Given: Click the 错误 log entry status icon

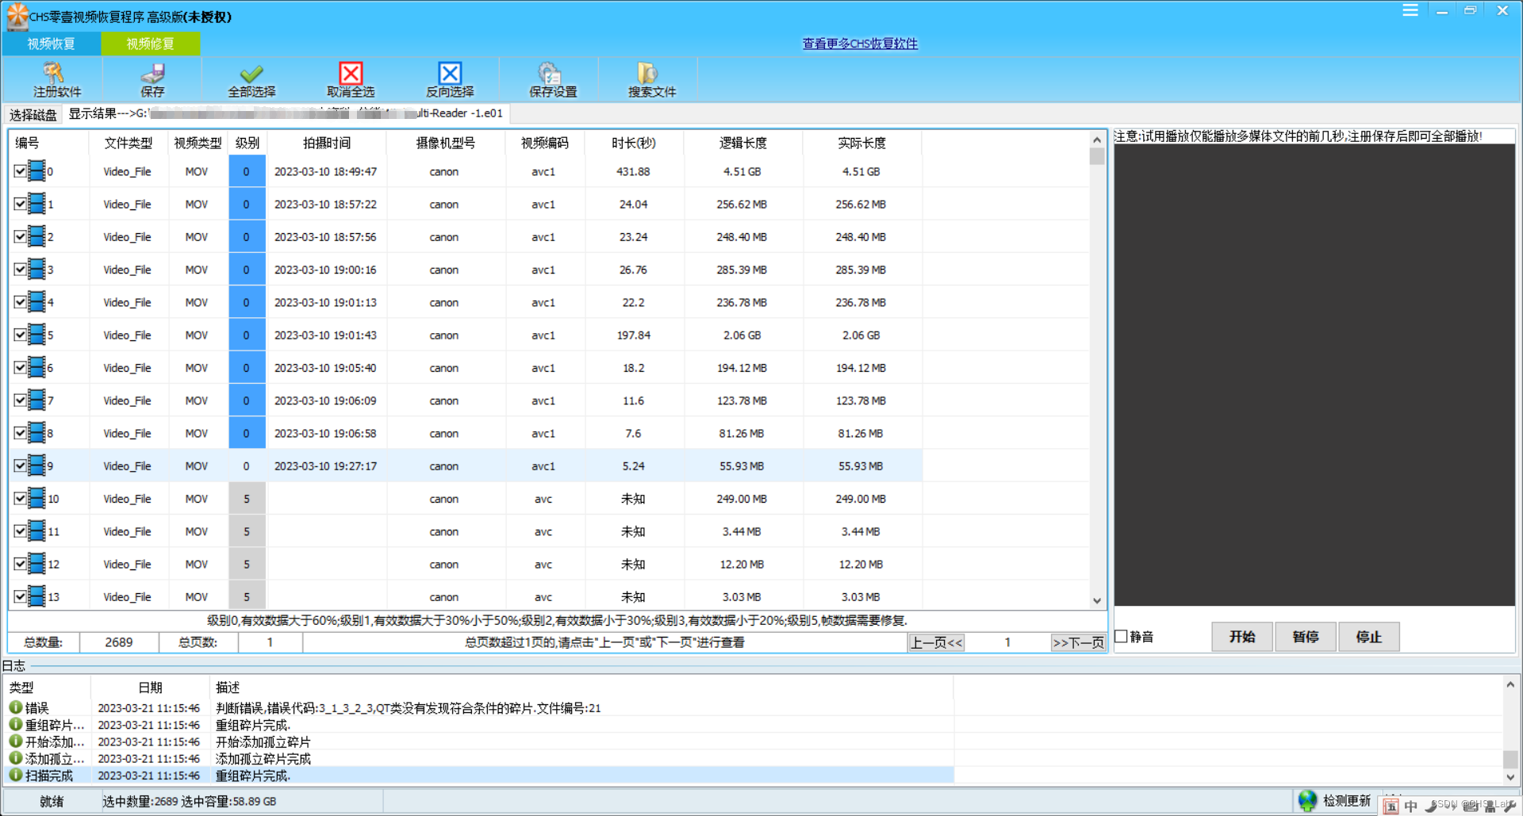Looking at the screenshot, I should pyautogui.click(x=16, y=707).
